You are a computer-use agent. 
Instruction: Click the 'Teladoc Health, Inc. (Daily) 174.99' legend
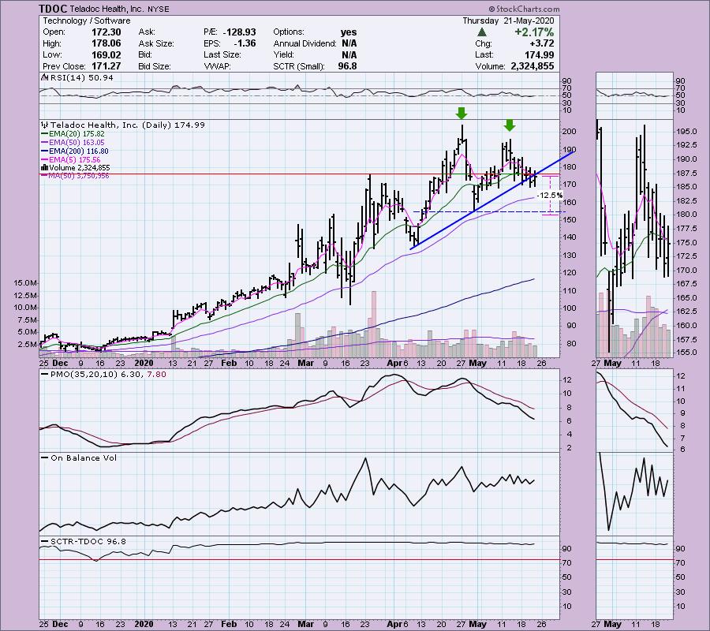pos(128,125)
